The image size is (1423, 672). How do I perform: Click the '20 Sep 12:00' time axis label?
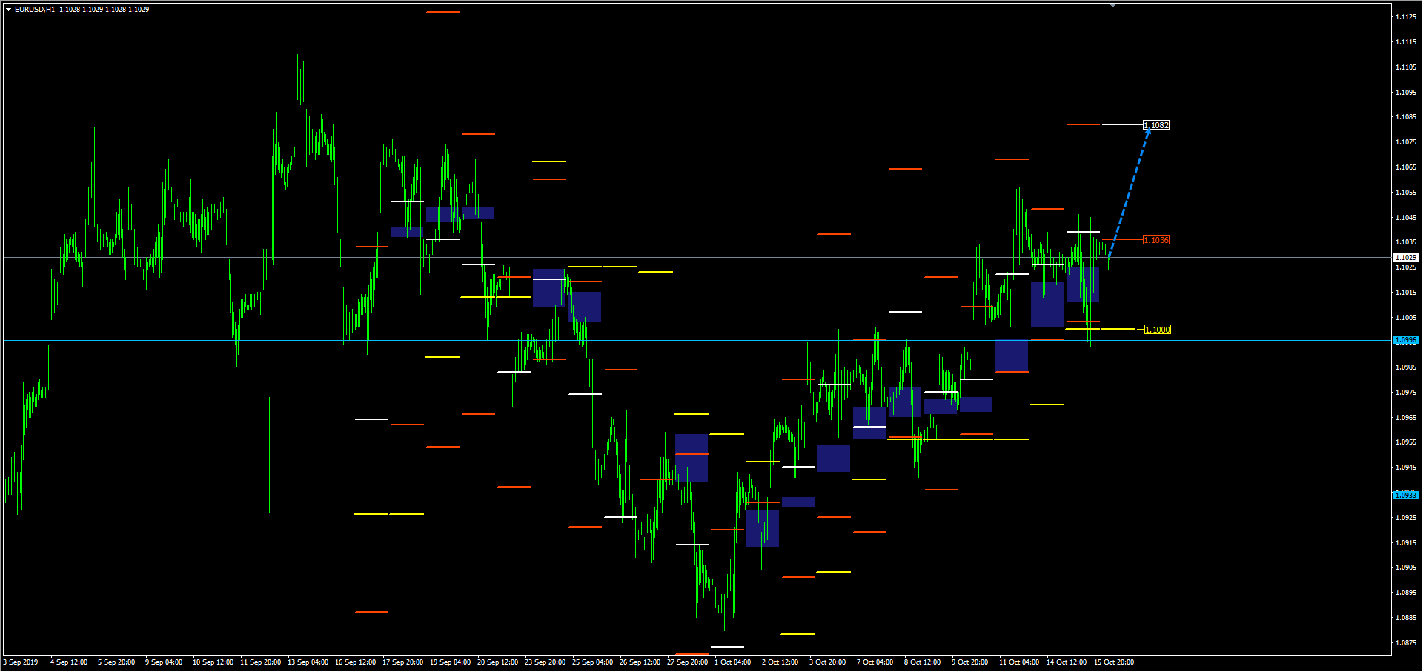497,662
